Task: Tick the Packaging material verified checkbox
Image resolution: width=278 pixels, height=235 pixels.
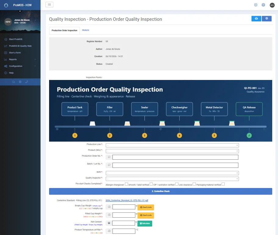Action: [223, 184]
